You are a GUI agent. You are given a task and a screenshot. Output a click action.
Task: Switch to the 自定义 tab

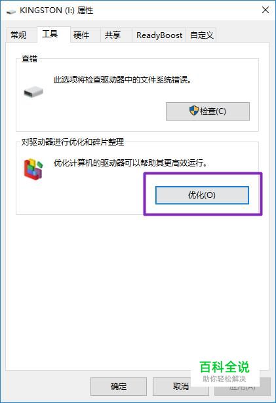(x=202, y=35)
